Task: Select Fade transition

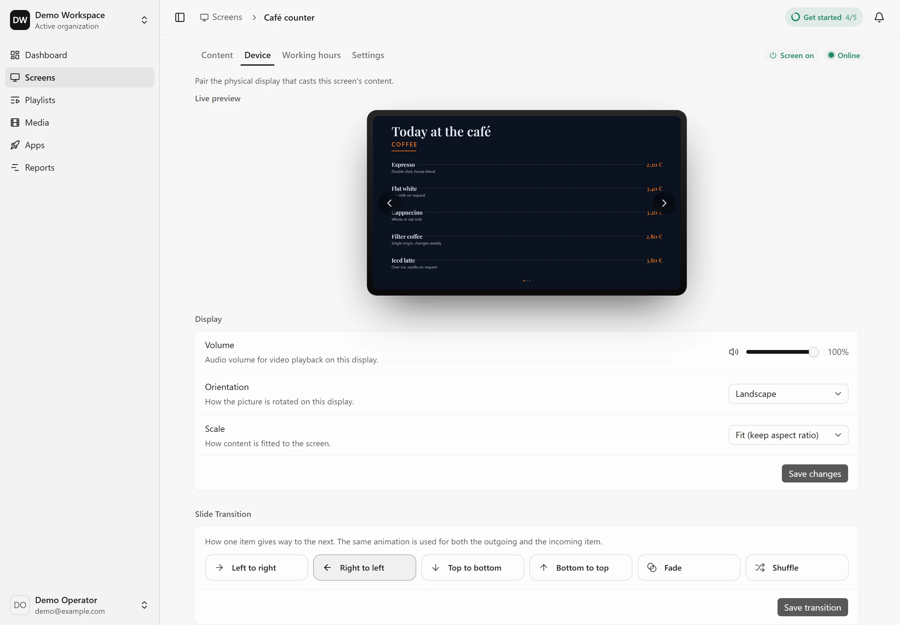Action: tap(688, 567)
